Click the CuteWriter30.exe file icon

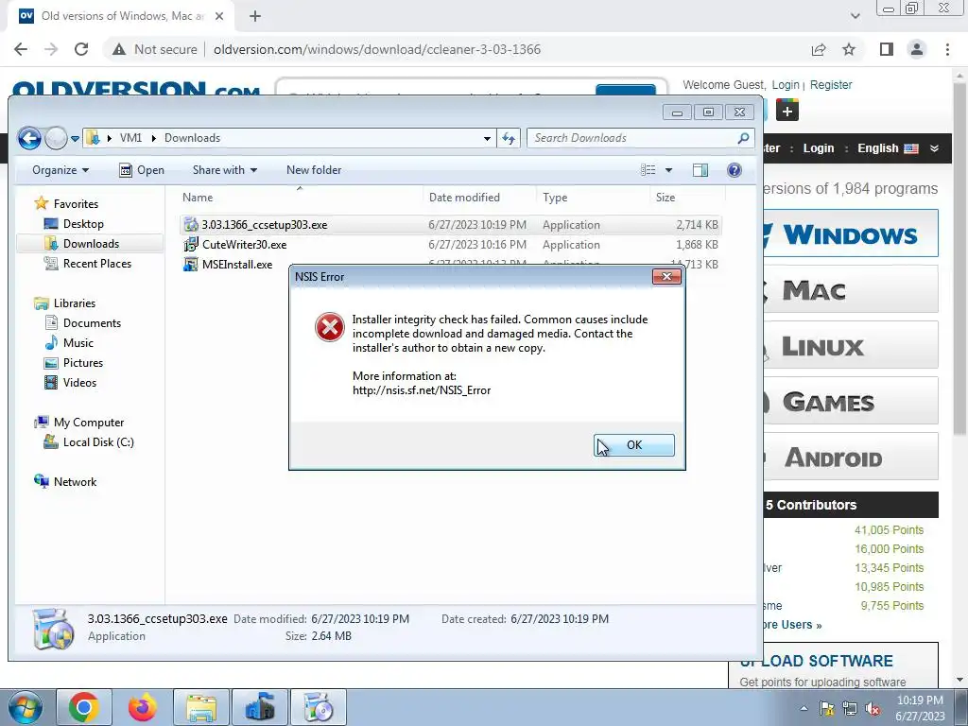click(191, 245)
